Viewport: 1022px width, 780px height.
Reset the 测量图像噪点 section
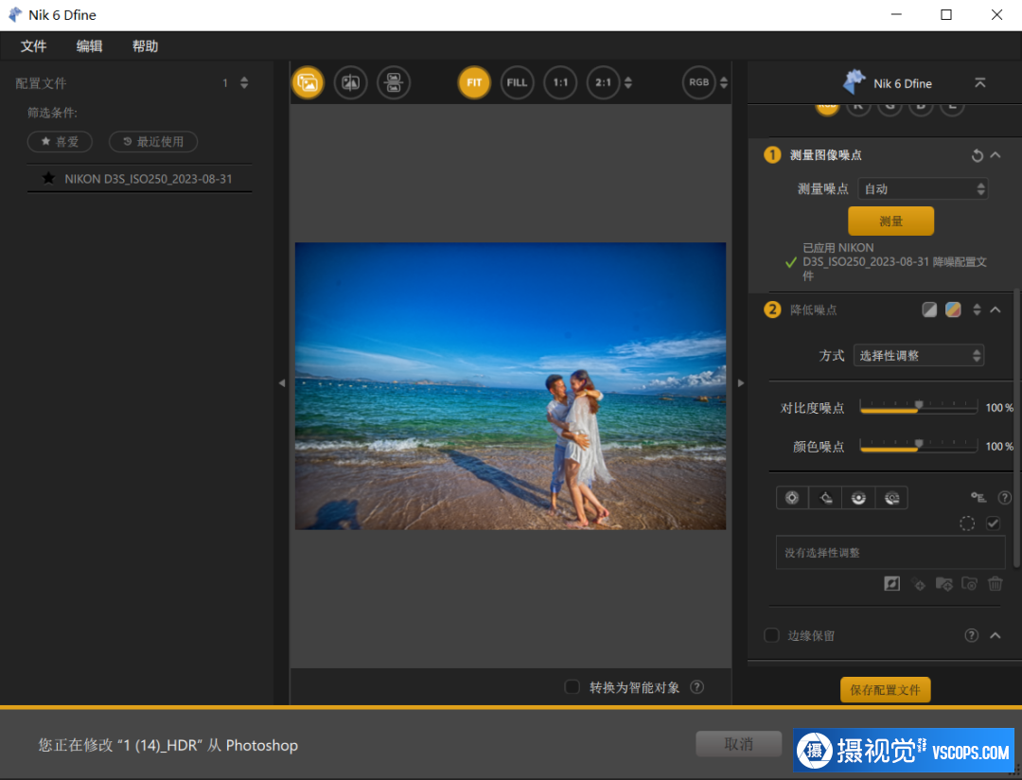pyautogui.click(x=978, y=155)
